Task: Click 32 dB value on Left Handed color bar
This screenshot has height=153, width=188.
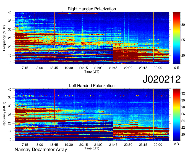Action: (183, 93)
